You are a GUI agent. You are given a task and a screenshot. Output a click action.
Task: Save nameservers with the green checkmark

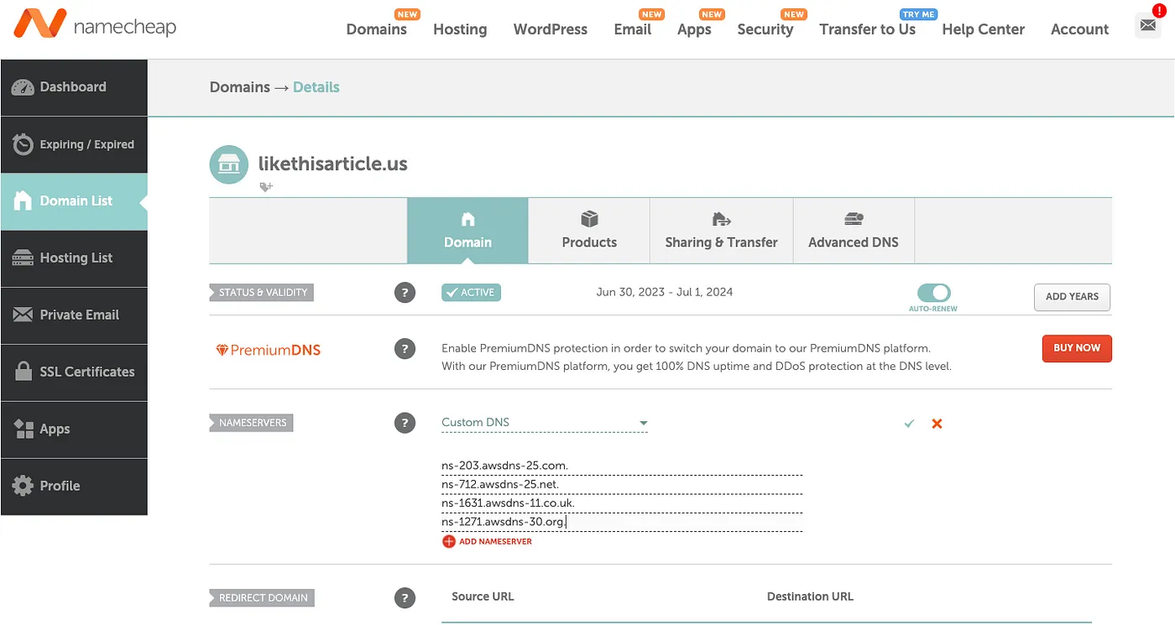909,424
